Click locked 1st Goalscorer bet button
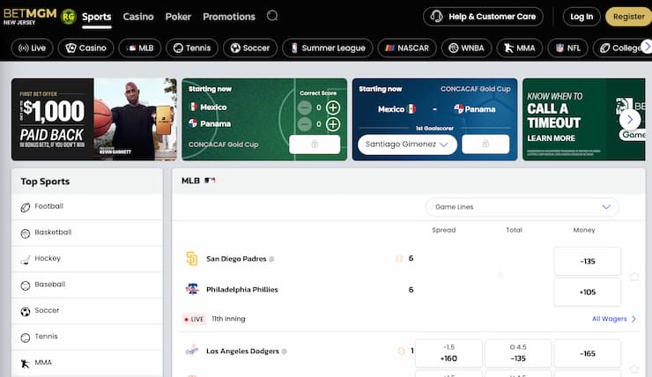The image size is (652, 377). 485,144
